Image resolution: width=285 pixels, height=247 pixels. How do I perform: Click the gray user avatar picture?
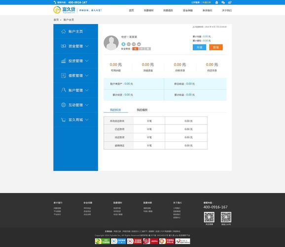point(111,43)
